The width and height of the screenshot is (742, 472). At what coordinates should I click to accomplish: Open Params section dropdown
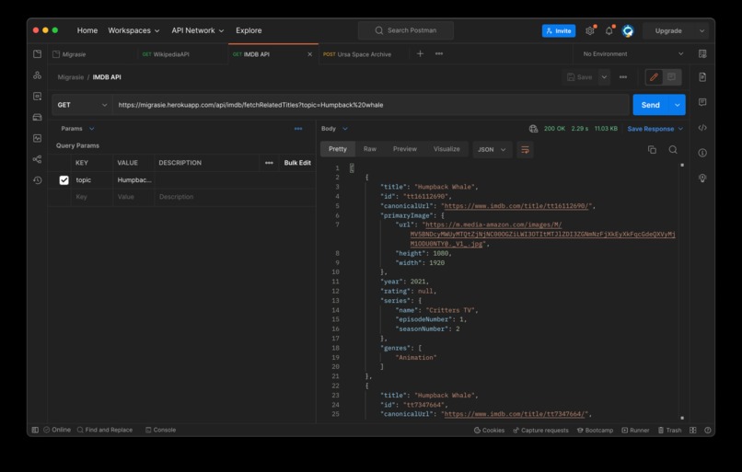[x=77, y=129]
